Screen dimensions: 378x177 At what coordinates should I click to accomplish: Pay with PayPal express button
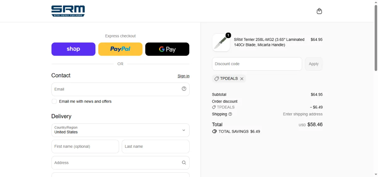[x=120, y=49]
